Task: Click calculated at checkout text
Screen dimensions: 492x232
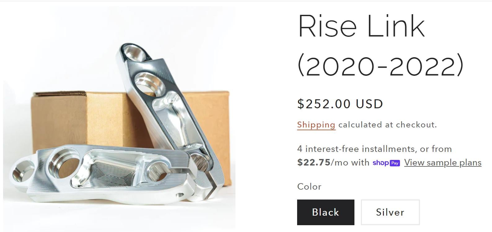Action: [x=388, y=125]
